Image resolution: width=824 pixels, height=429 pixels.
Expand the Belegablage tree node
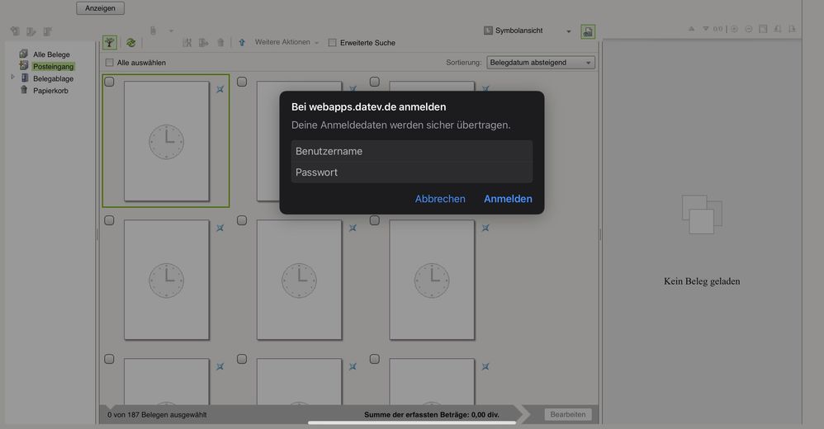(x=12, y=77)
